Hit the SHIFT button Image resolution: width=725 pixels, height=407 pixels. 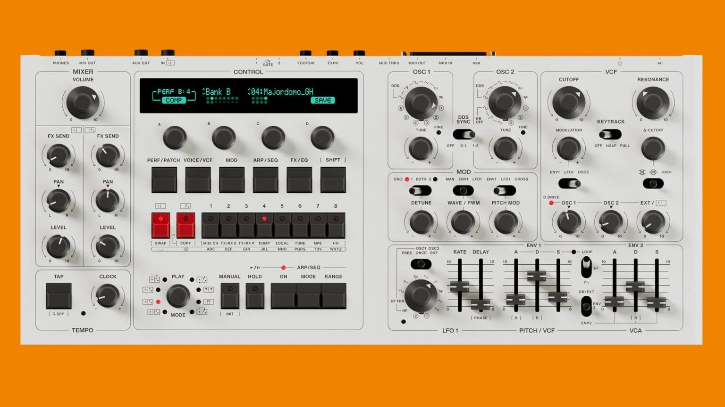(x=333, y=179)
